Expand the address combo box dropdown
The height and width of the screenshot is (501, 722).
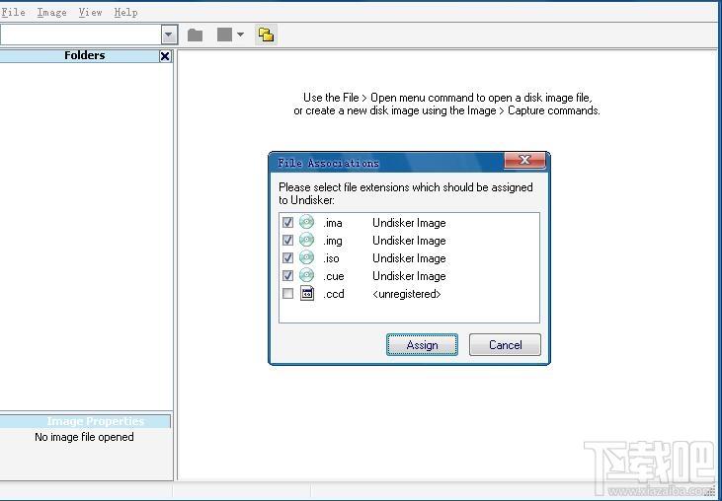point(169,35)
